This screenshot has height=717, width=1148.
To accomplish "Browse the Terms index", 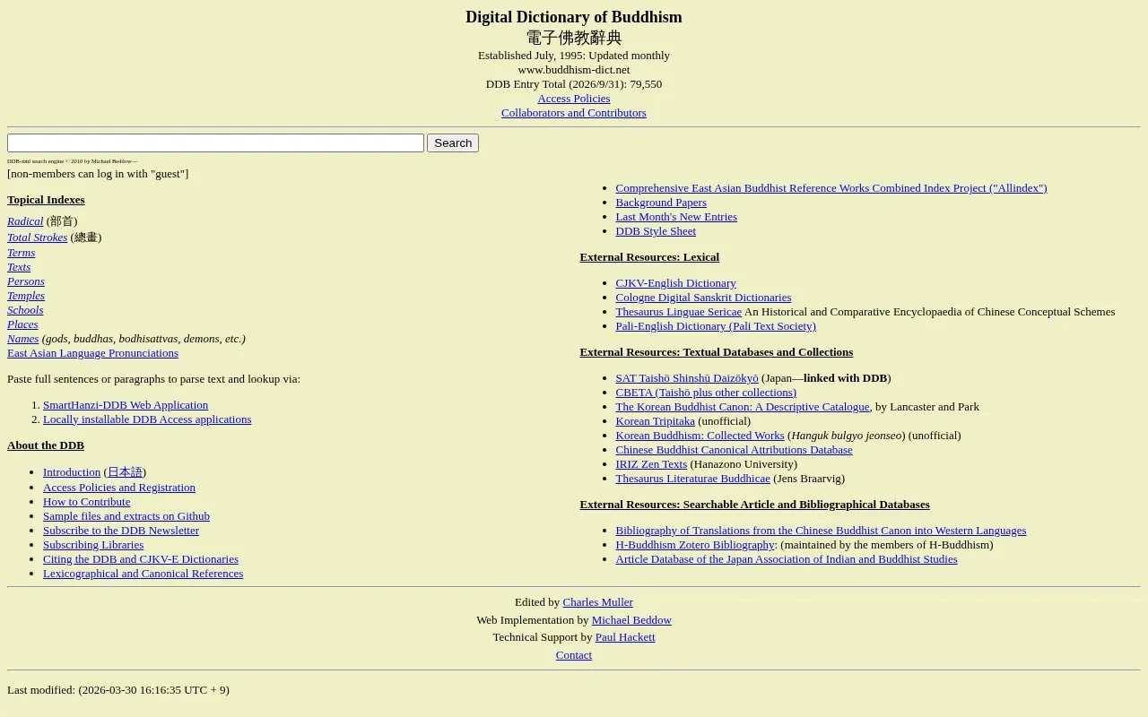I will pyautogui.click(x=21, y=253).
